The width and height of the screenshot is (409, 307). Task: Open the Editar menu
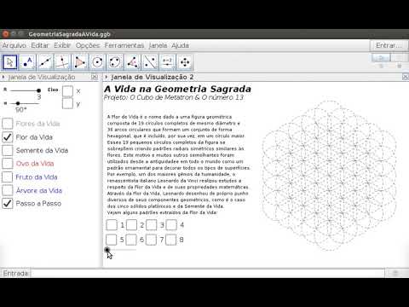[40, 45]
